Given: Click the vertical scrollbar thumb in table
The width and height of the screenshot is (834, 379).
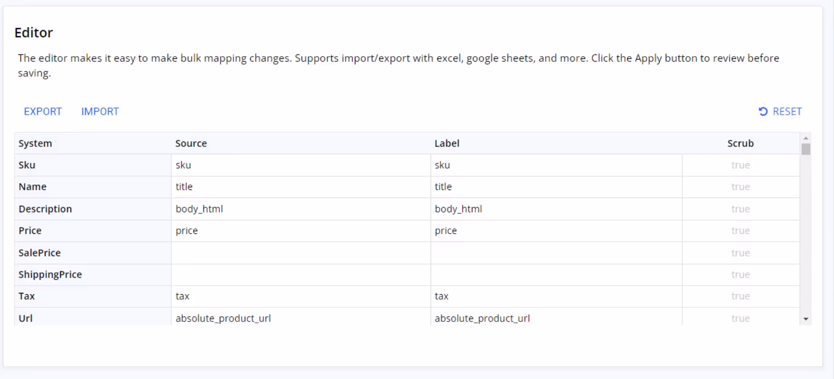Looking at the screenshot, I should click(x=805, y=149).
